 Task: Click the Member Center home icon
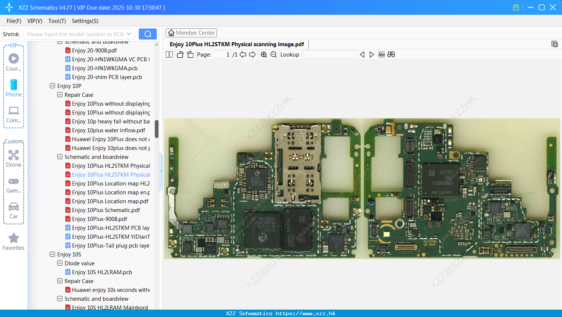tap(171, 33)
